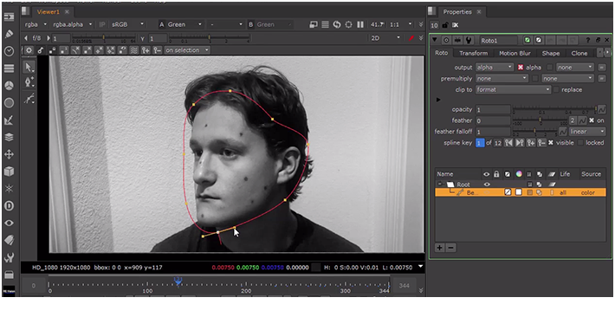The image size is (615, 317).
Task: Open the Time (clock) menu in the left toolbar
Action: pyautogui.click(x=9, y=51)
